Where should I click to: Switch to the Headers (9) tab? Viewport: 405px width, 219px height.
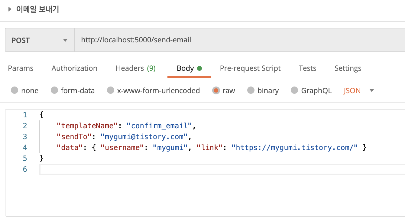click(x=136, y=68)
